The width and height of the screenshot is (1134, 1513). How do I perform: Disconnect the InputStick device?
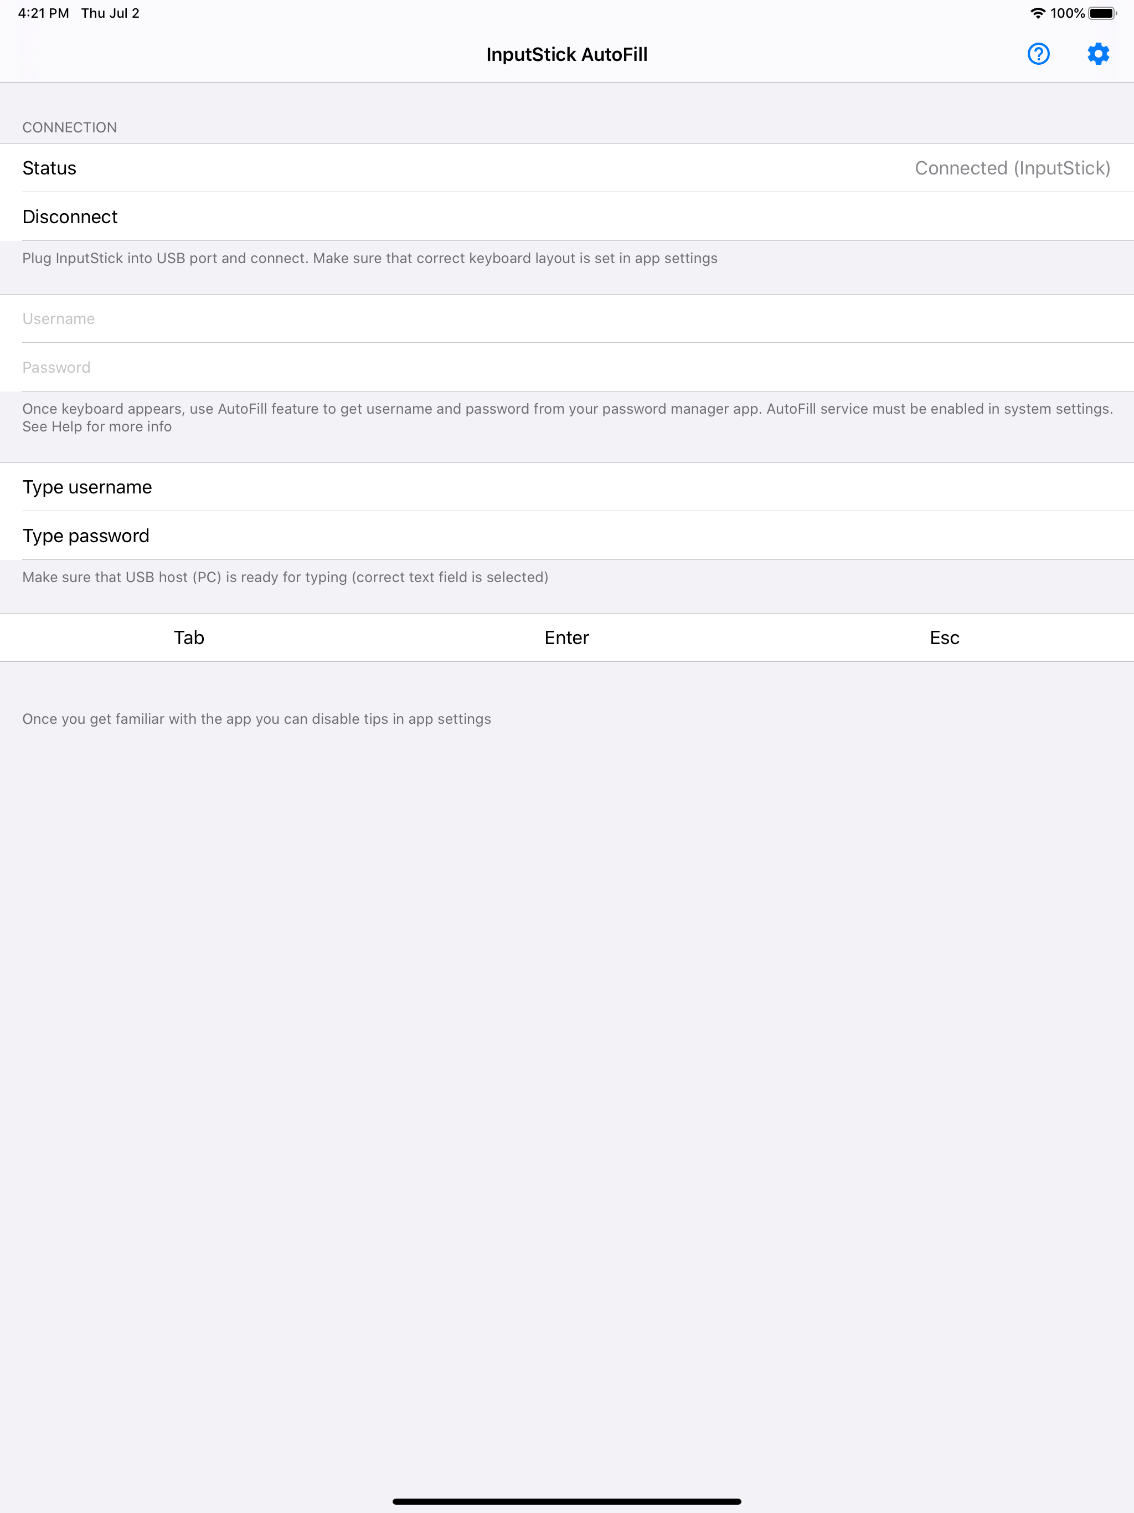(70, 217)
